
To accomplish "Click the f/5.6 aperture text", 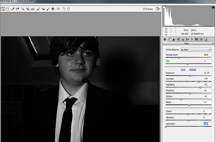I will 186,30.
